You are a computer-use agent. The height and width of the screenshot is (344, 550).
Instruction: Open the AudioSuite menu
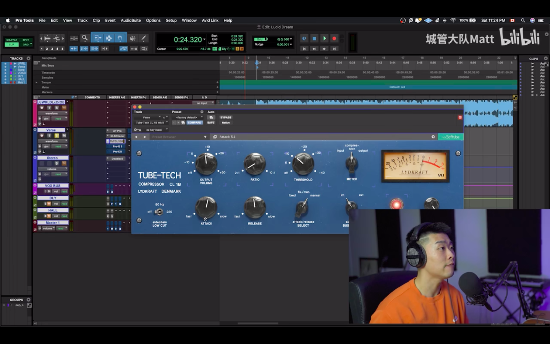(131, 20)
